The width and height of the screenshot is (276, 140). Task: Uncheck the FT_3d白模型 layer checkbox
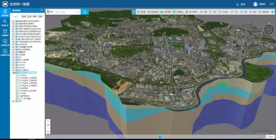(17, 99)
